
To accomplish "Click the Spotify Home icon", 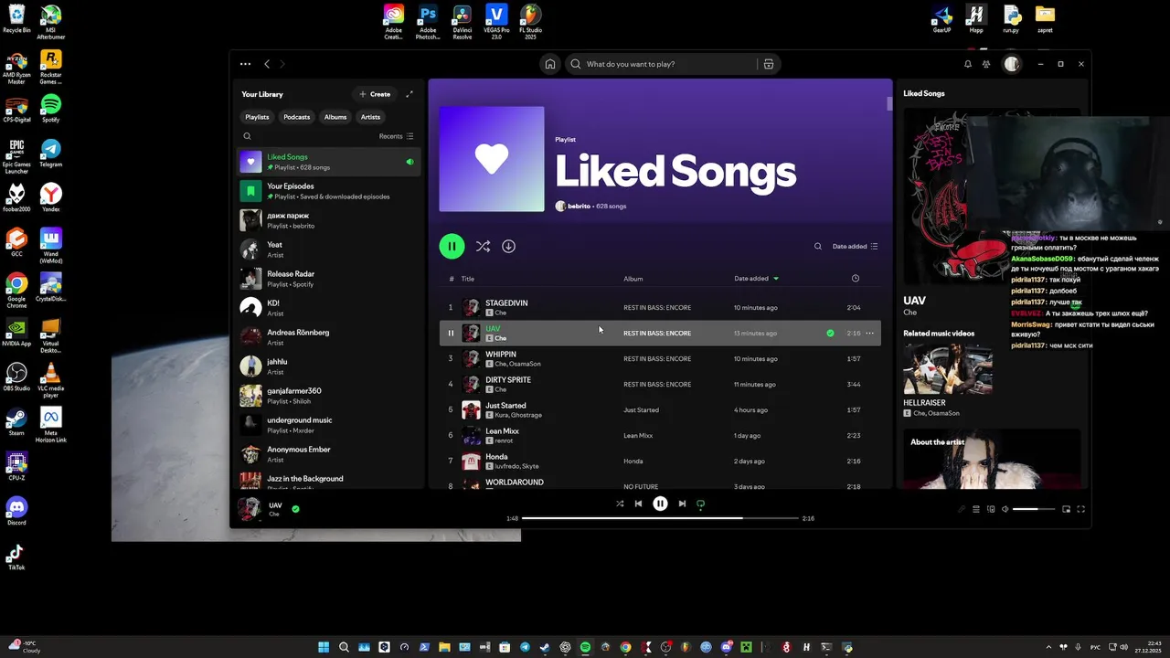I will [550, 64].
